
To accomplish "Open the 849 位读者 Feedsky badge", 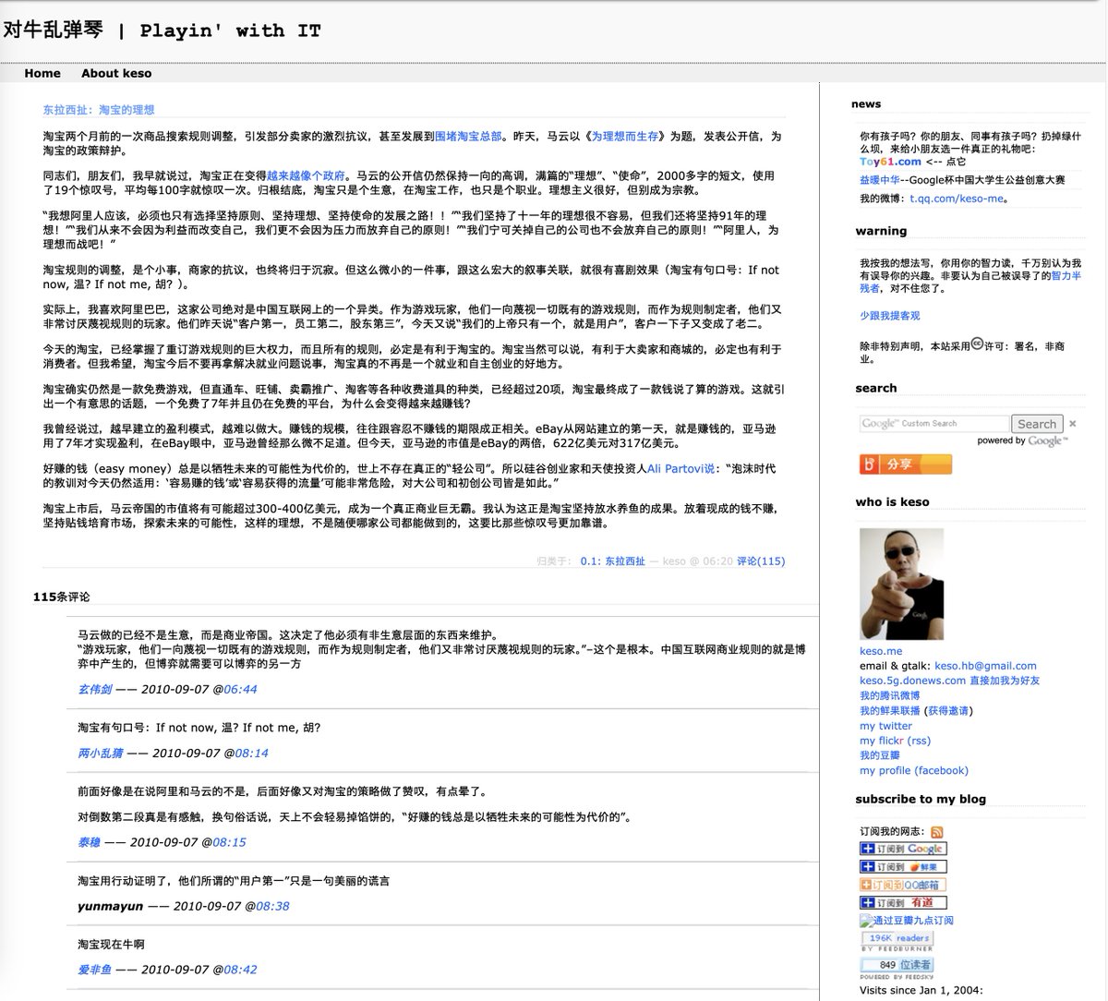I will 897,965.
